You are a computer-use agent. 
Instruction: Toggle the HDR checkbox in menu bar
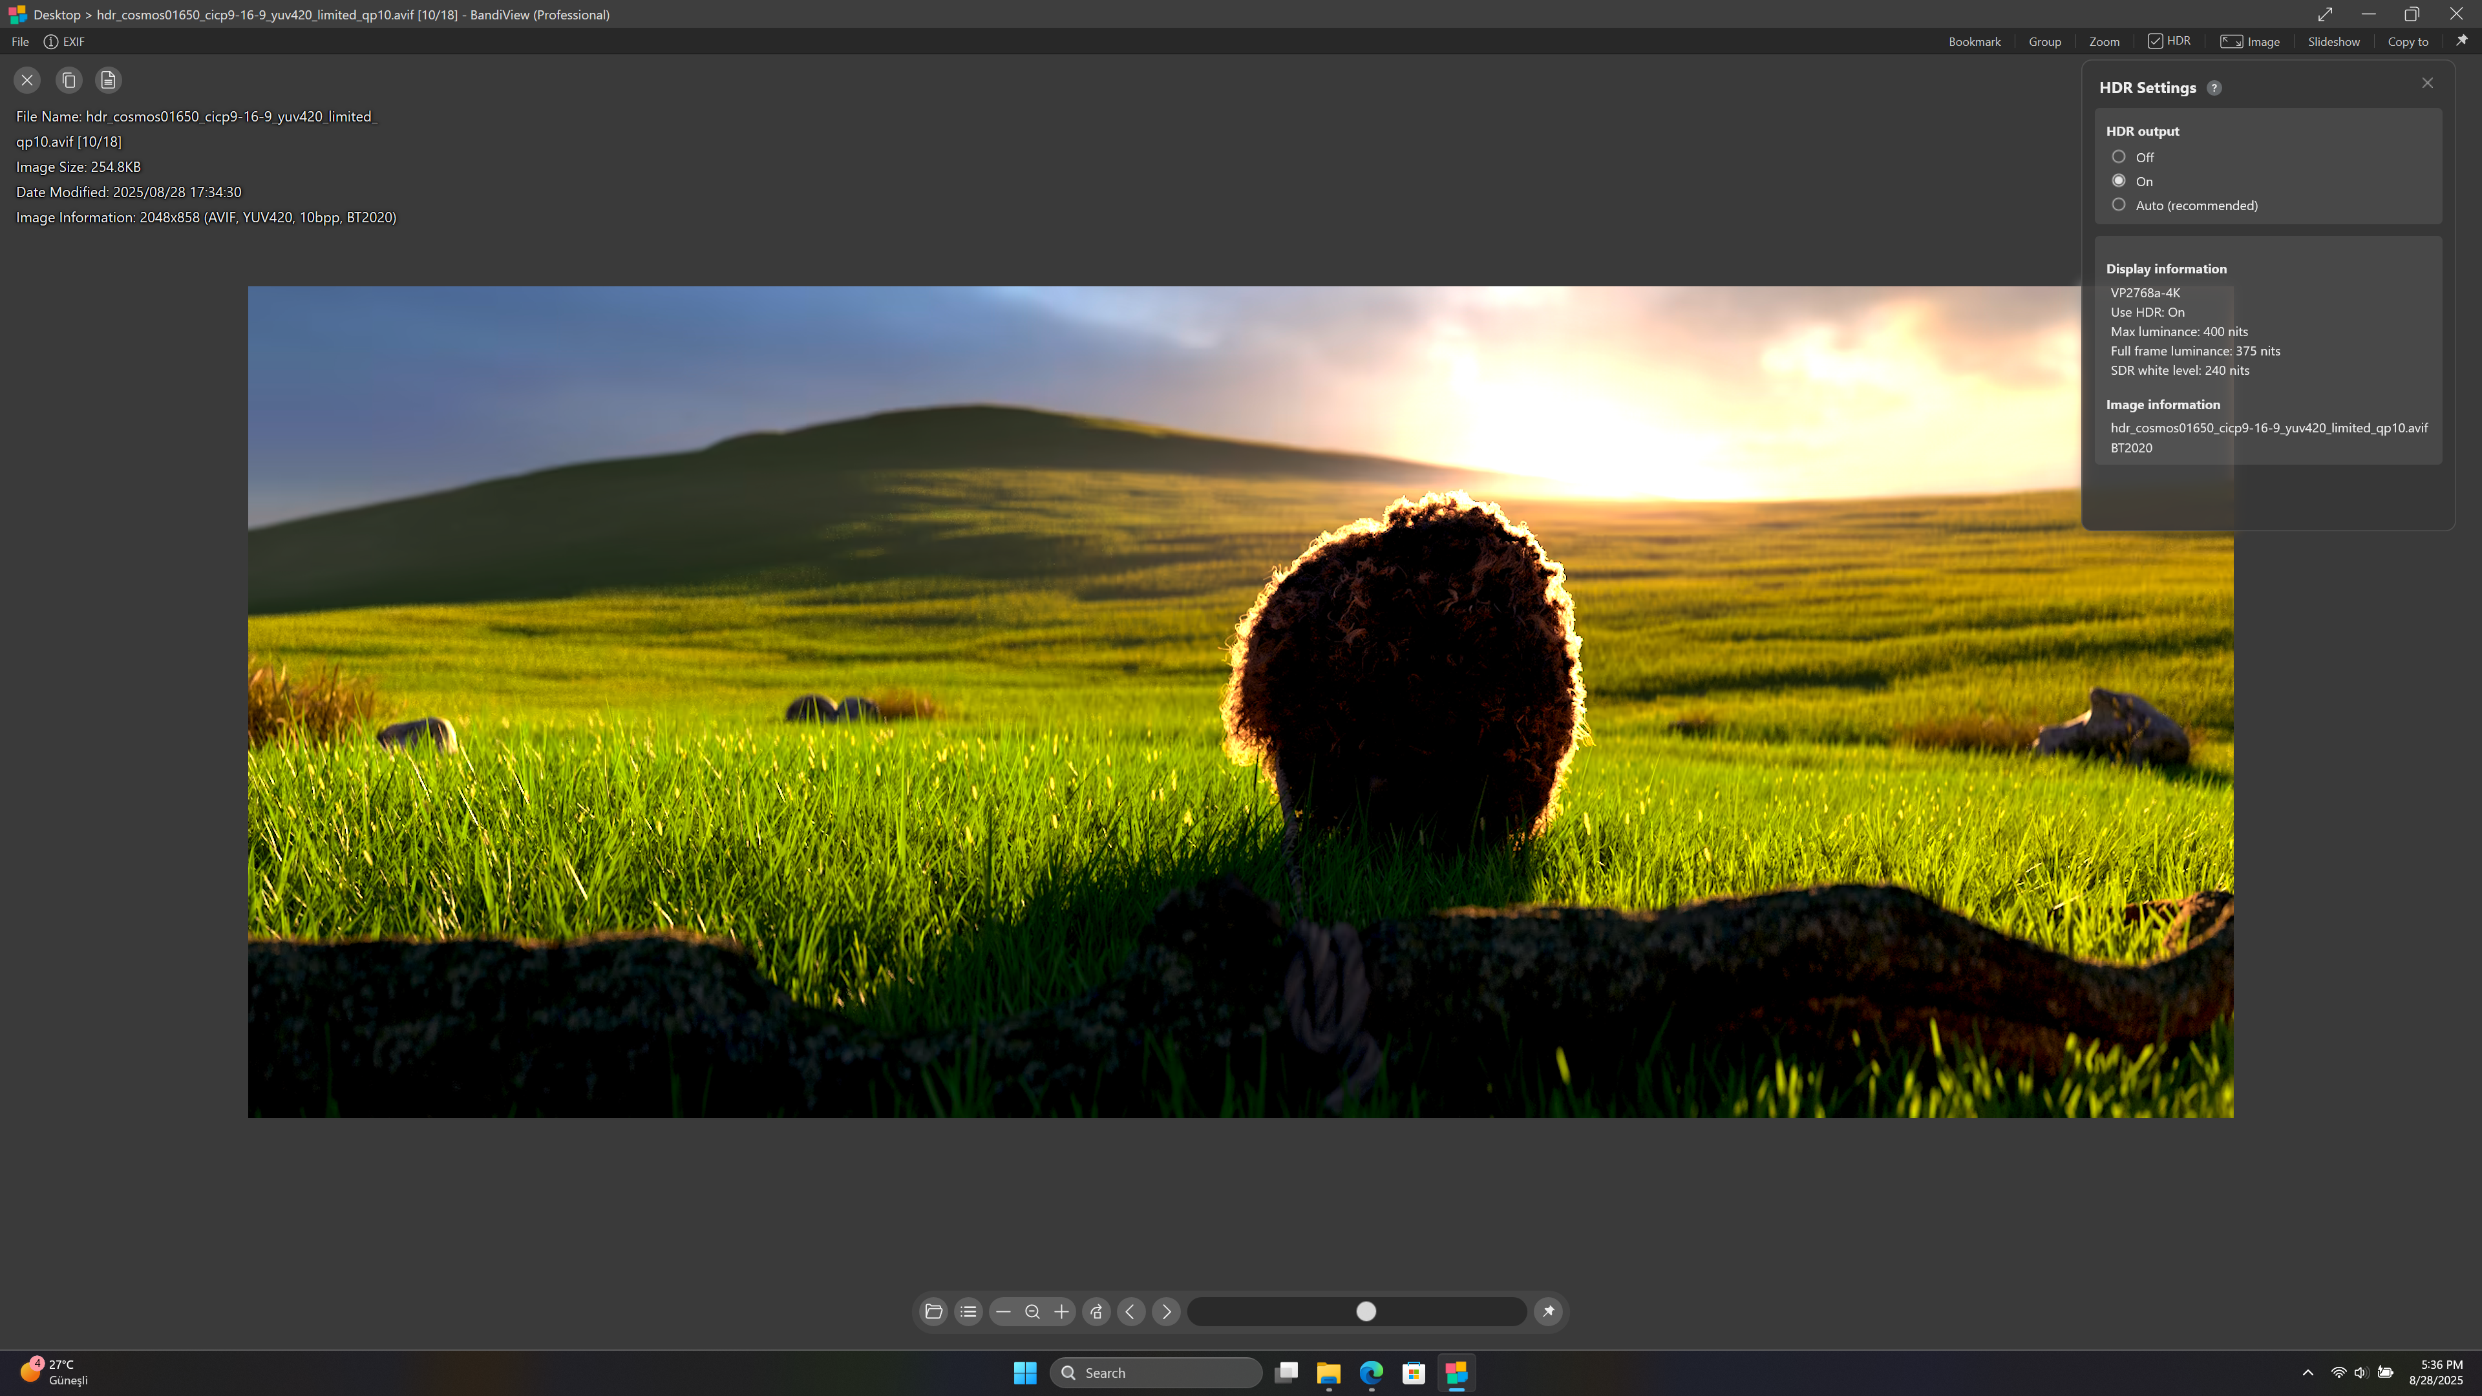pos(2169,41)
